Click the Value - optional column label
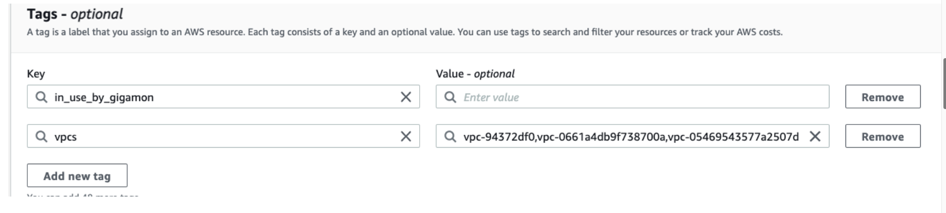 click(475, 74)
